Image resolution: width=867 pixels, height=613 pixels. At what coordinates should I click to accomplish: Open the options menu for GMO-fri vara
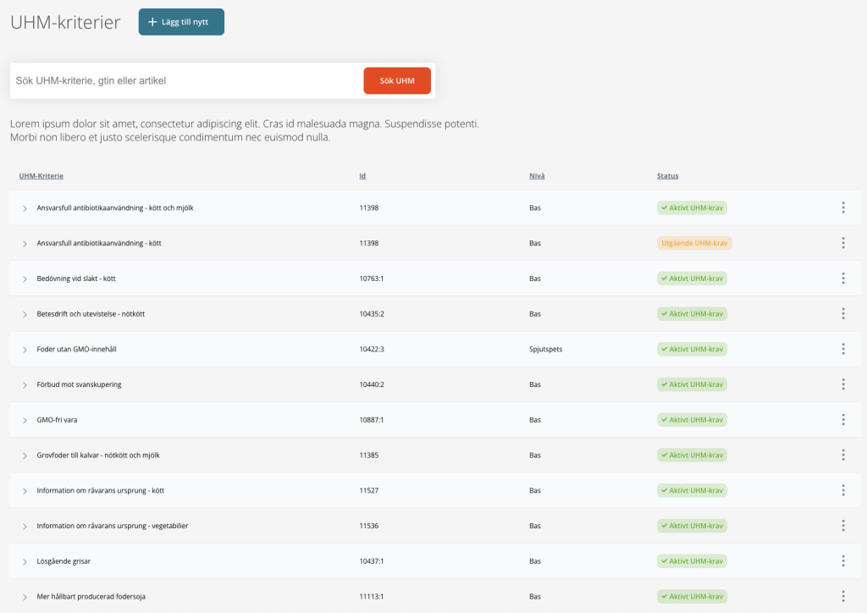[x=842, y=420]
